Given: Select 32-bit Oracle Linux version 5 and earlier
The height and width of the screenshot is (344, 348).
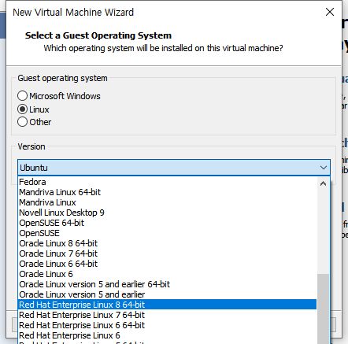Looking at the screenshot, I should (167, 294).
